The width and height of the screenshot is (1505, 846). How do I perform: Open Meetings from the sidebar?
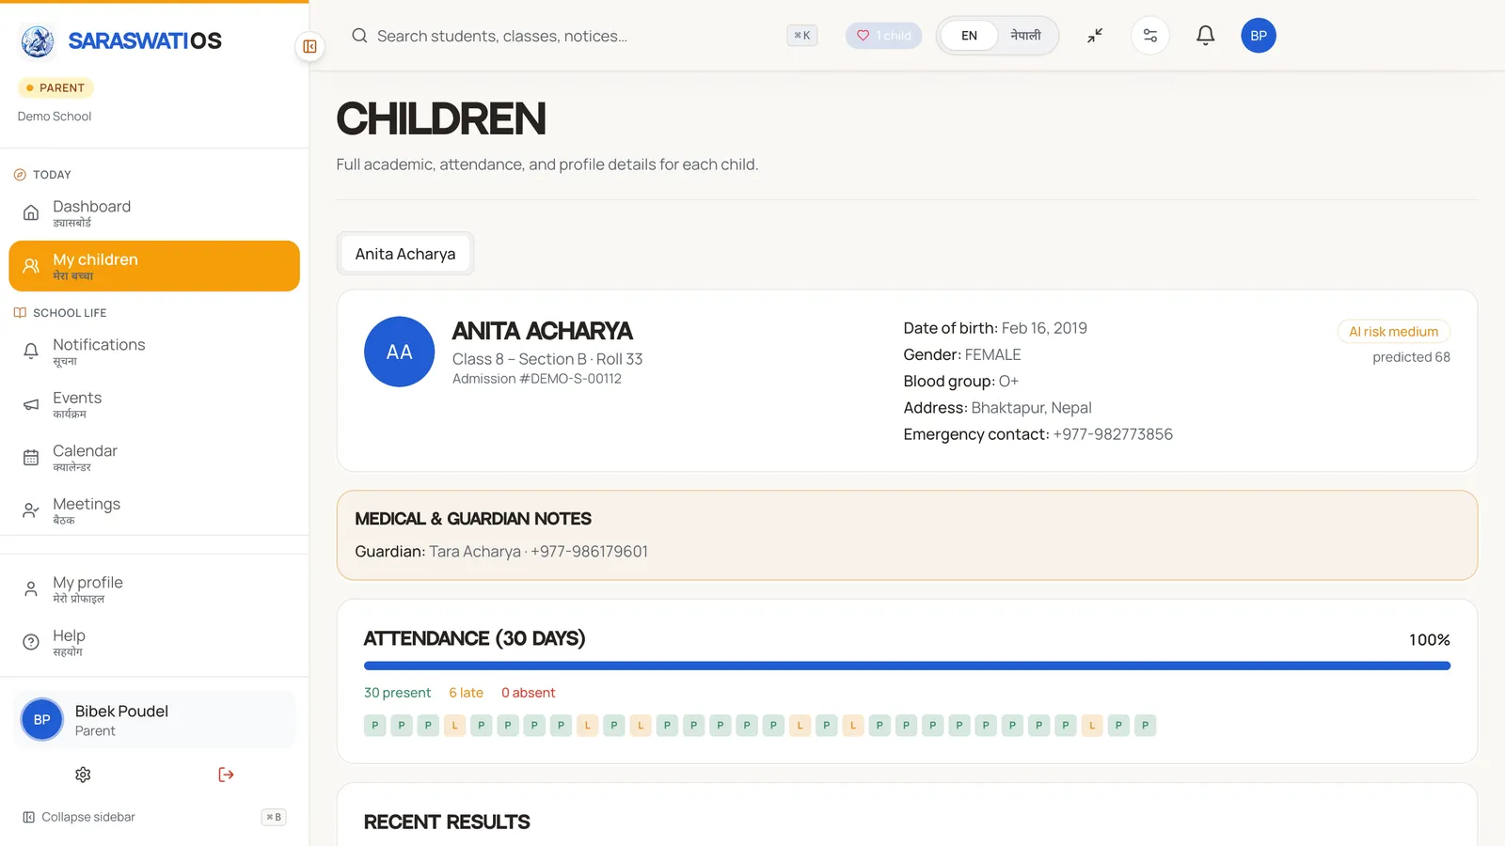coord(154,510)
